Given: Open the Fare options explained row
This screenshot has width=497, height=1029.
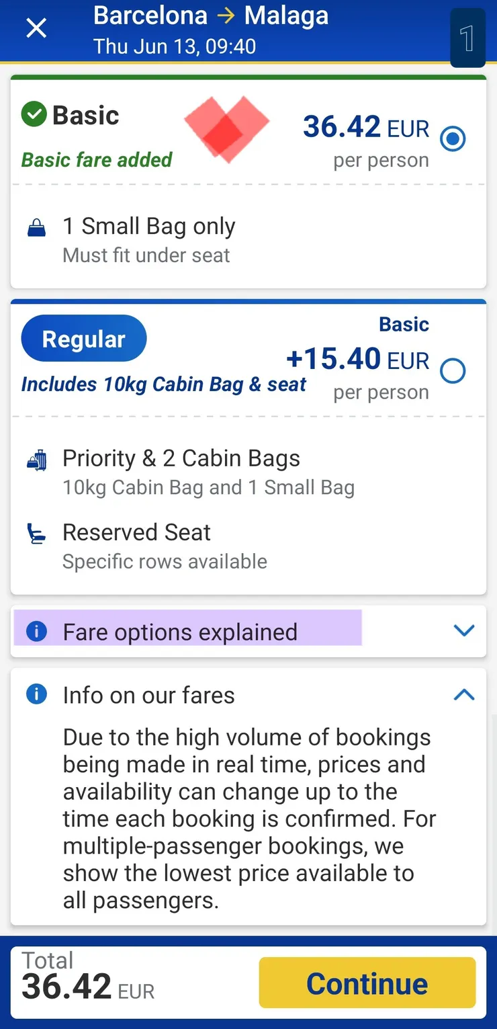Looking at the screenshot, I should (180, 632).
